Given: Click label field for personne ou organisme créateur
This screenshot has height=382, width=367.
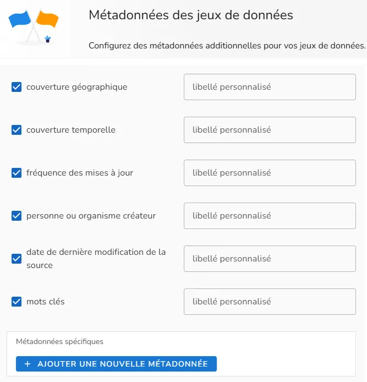Looking at the screenshot, I should [270, 216].
